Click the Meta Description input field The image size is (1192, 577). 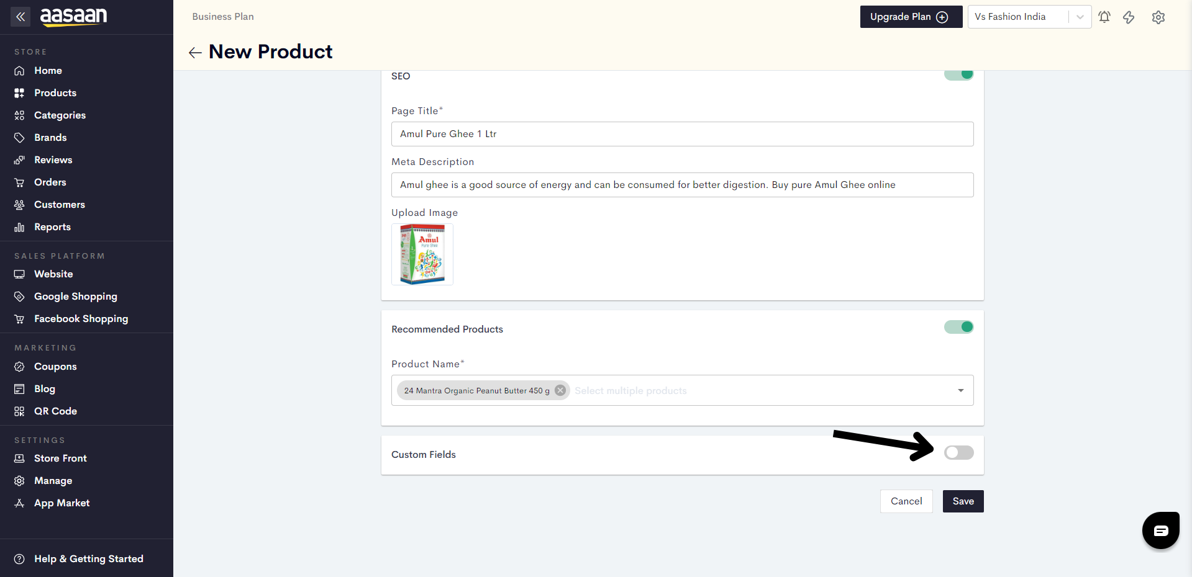coord(683,185)
